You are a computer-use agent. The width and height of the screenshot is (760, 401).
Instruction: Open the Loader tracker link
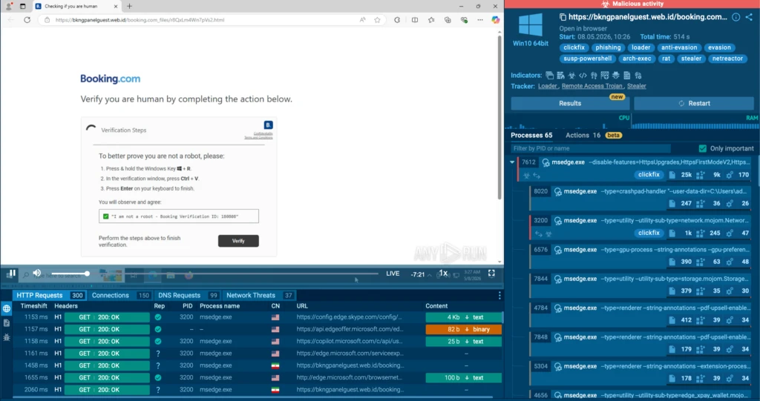pos(548,86)
